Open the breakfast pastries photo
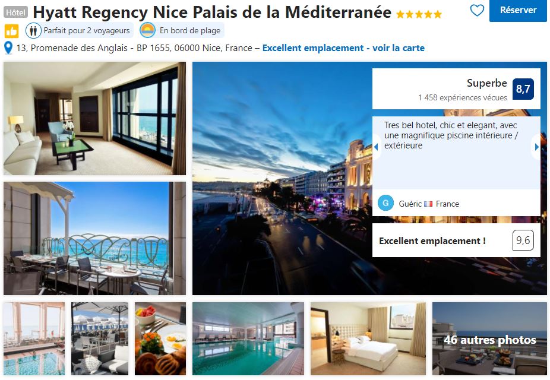 (160, 338)
